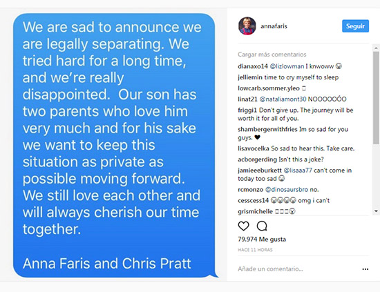This screenshot has width=380, height=292.
Task: Click the blue separation announcement image
Action: point(115,145)
